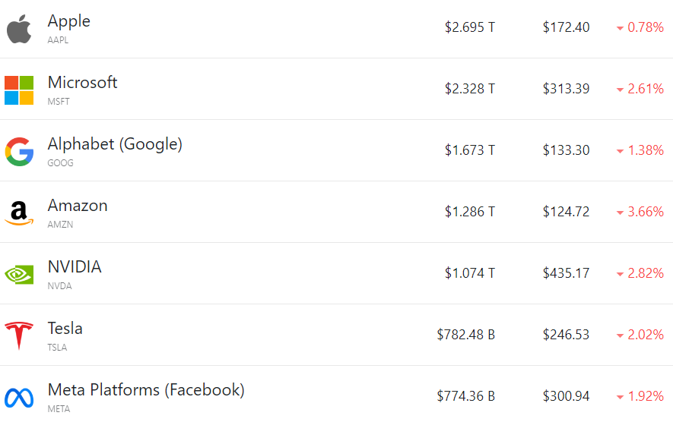Click the Apple logo icon
The image size is (673, 422).
coord(19,29)
